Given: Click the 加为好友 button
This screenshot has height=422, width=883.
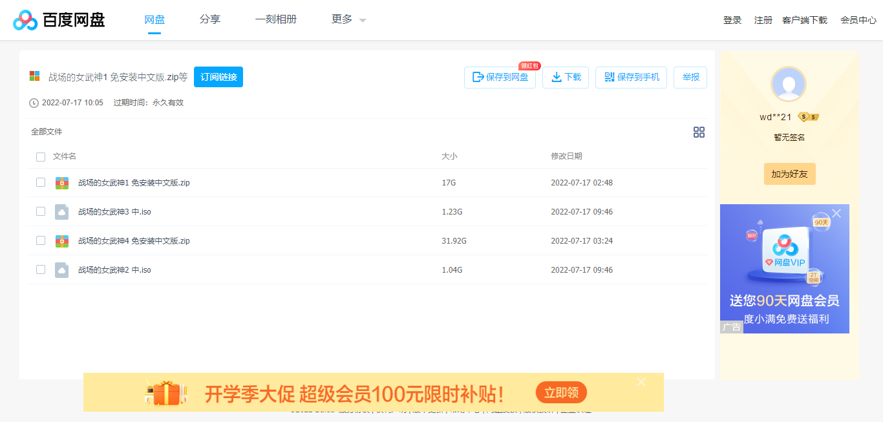Looking at the screenshot, I should pyautogui.click(x=789, y=173).
